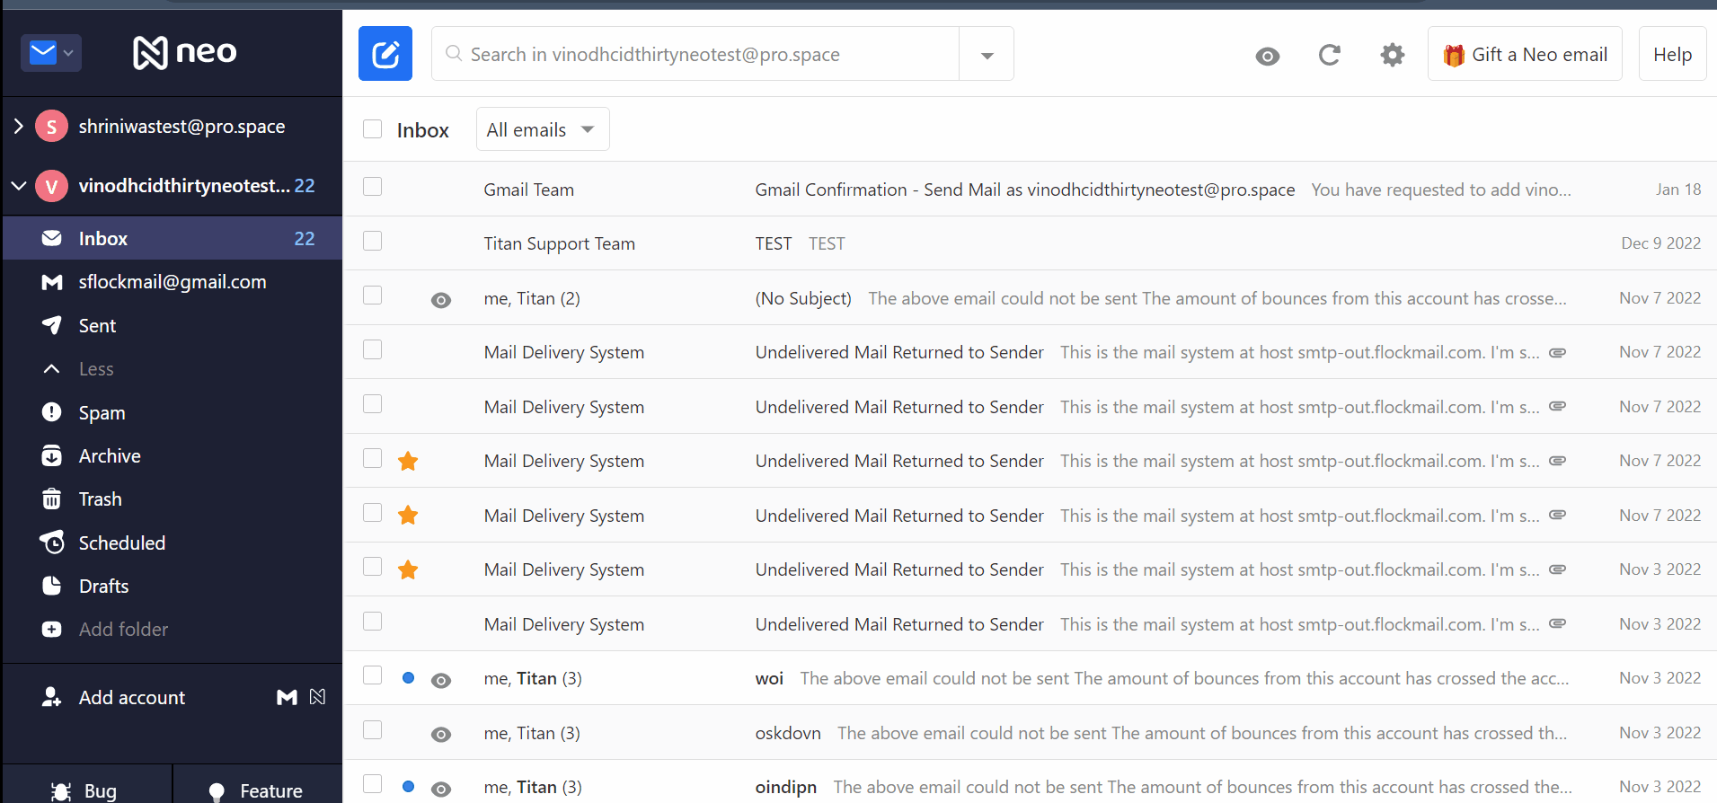Open sflockmail@gmail.com folder

coord(173,282)
